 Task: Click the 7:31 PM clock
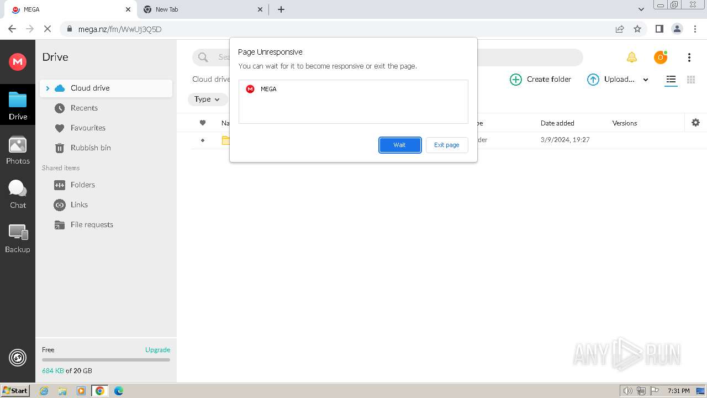[x=678, y=391]
